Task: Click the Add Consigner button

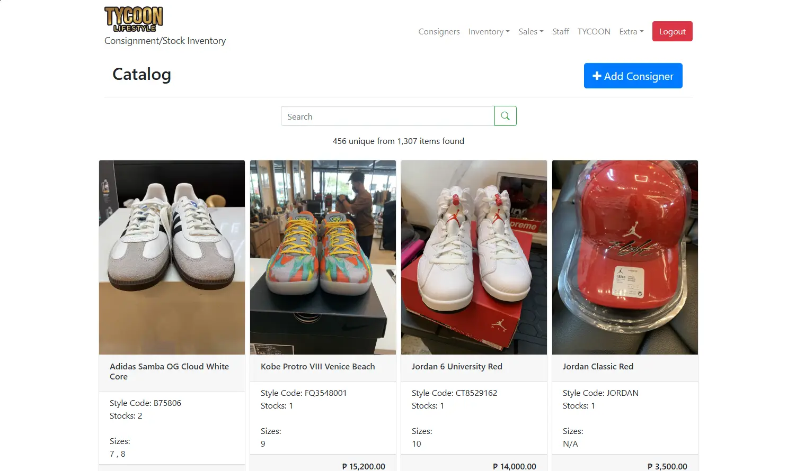Action: pyautogui.click(x=633, y=76)
